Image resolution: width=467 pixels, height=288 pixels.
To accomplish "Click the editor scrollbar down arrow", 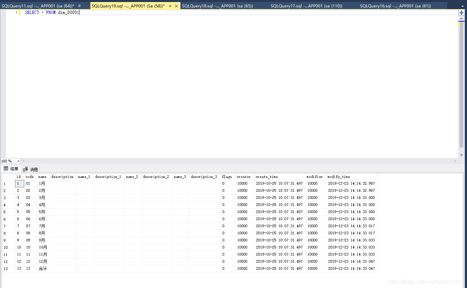I will click(x=461, y=155).
